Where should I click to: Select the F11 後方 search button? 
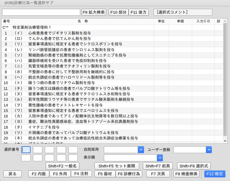click(x=138, y=12)
